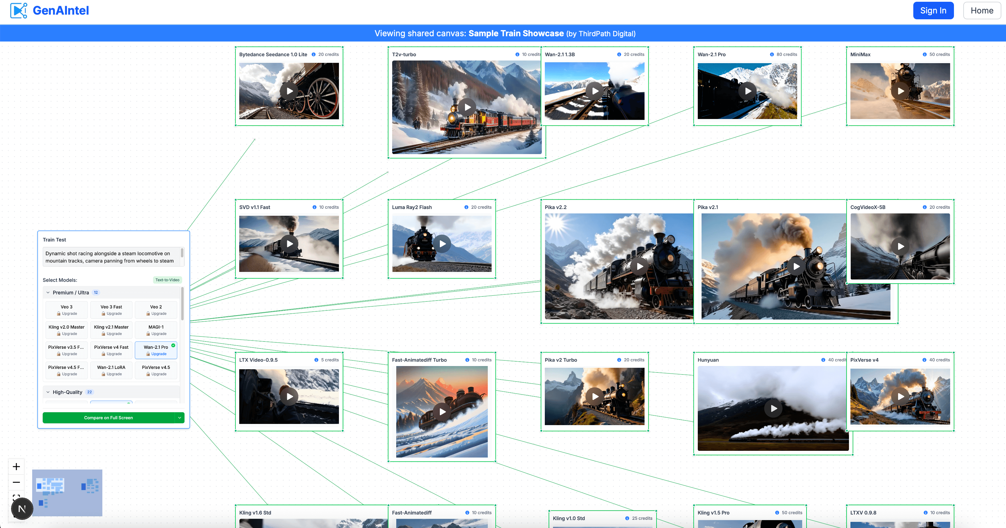Click the info icon on the Hunyuan card
The height and width of the screenshot is (528, 1006).
pos(824,360)
